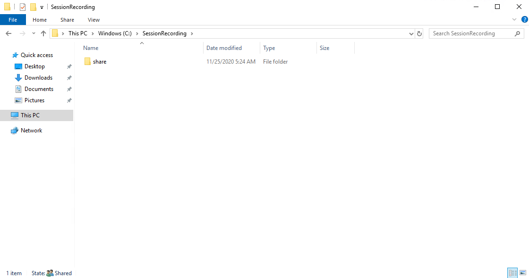Switch to the View ribbon tab
Screen dimensions: 529x278
coord(93,19)
